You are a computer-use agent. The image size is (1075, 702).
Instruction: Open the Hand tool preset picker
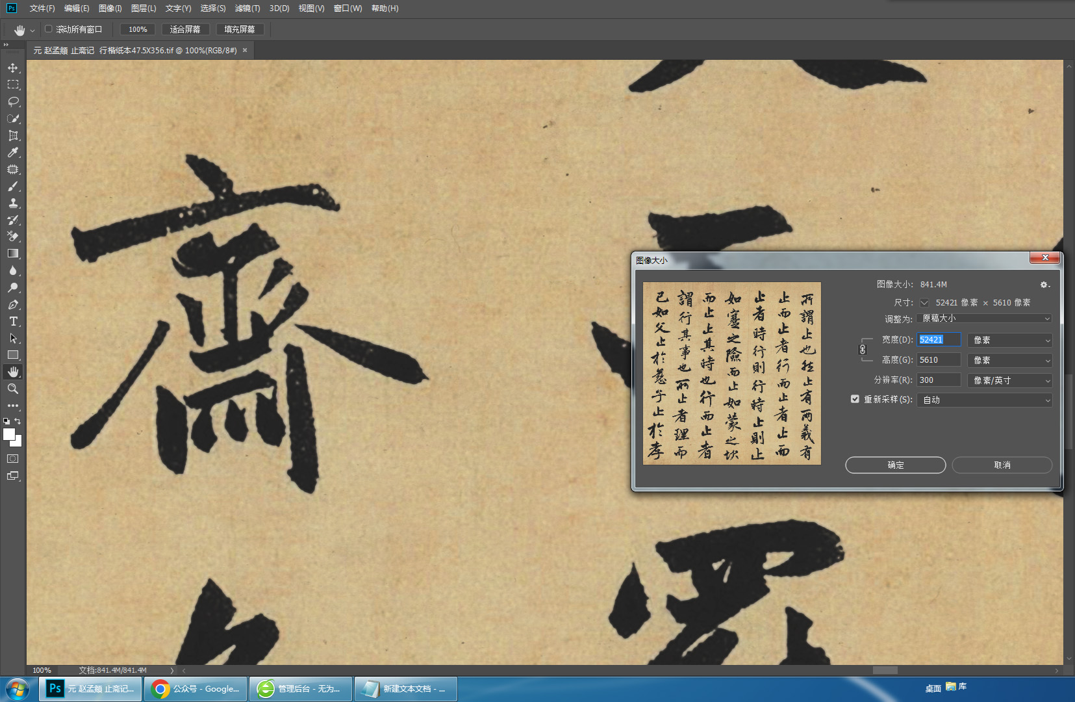32,30
